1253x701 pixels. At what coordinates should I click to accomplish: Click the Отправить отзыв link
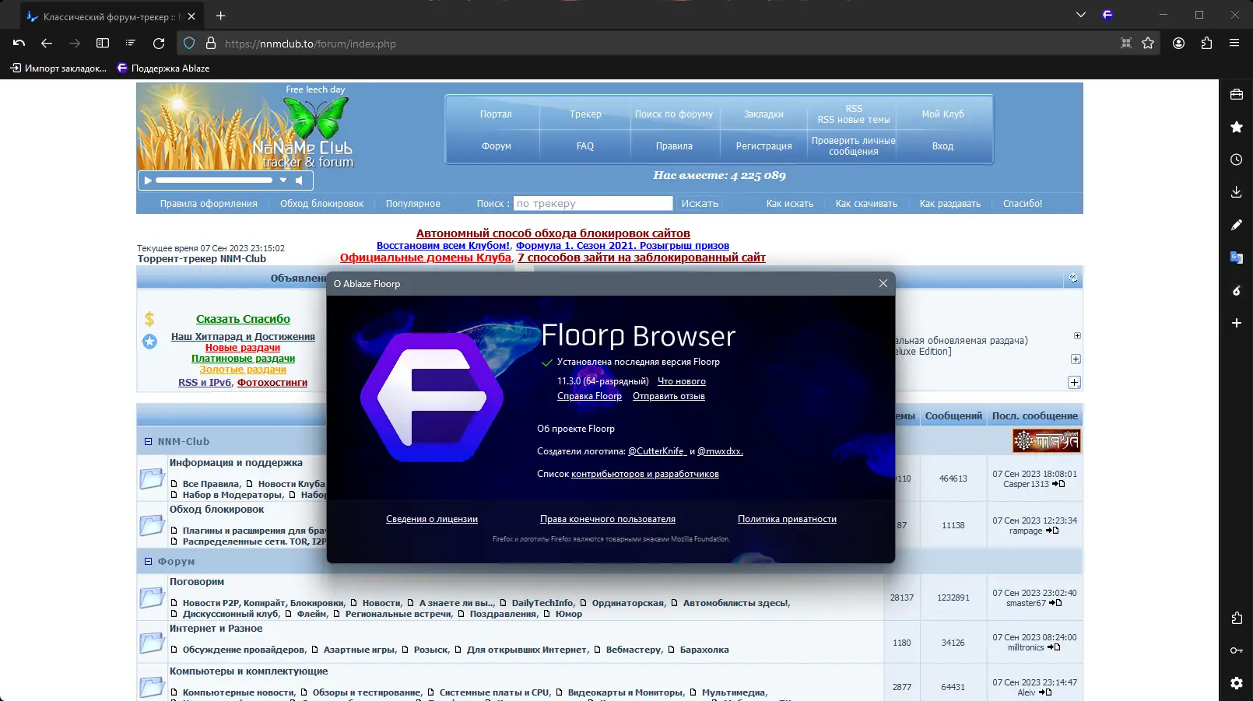click(669, 396)
